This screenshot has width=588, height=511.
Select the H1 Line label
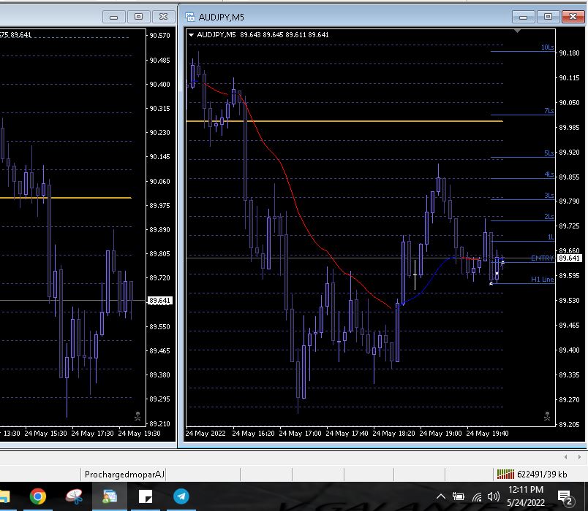point(542,280)
